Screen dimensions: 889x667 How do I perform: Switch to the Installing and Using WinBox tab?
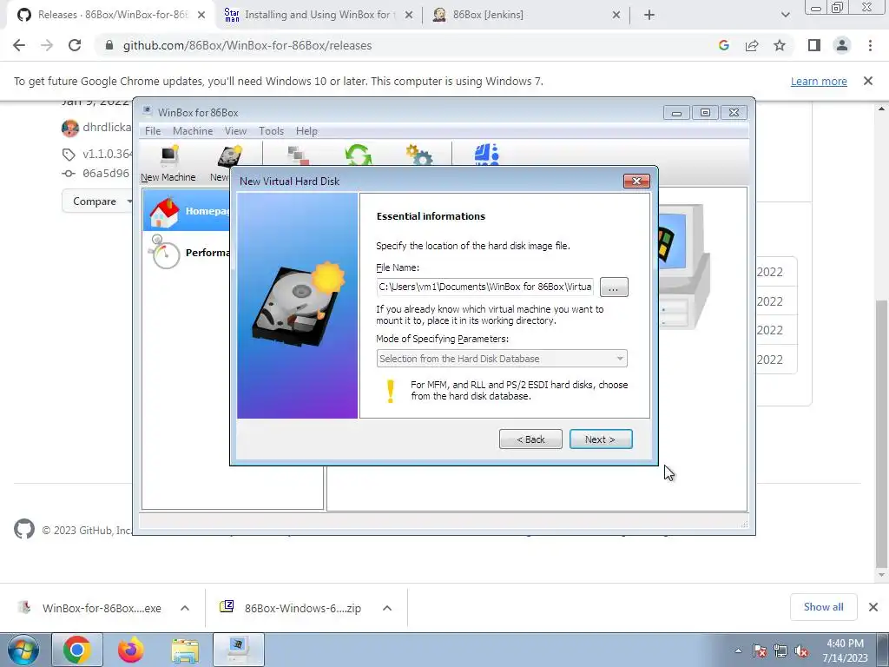tap(319, 15)
